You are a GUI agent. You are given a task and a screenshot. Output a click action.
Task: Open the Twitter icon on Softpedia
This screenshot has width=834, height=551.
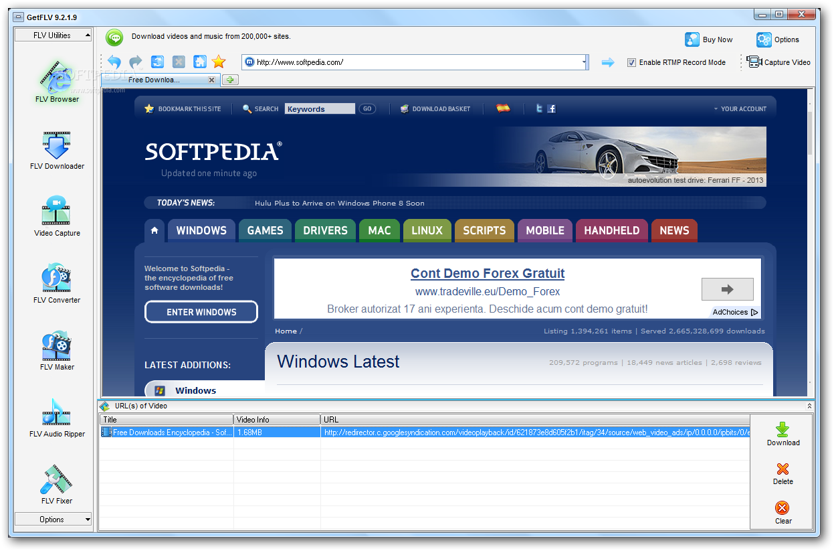pyautogui.click(x=539, y=108)
